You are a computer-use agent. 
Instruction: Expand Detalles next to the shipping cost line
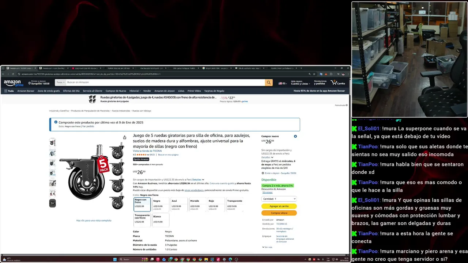[198, 180]
